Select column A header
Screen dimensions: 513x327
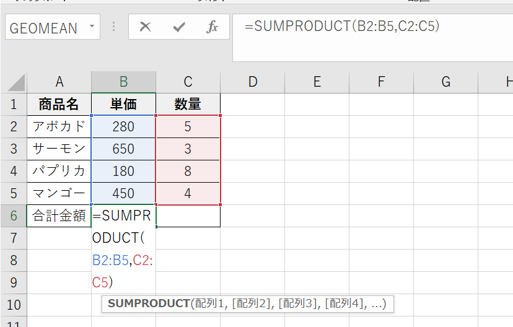(59, 82)
